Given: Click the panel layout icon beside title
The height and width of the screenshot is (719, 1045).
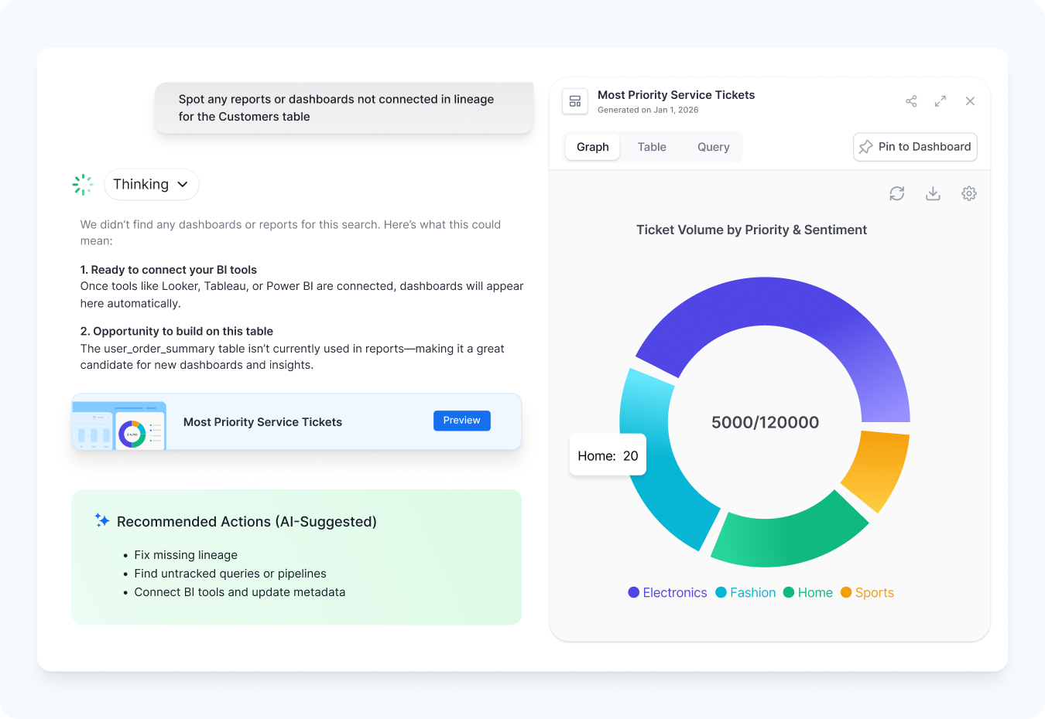Looking at the screenshot, I should click(575, 101).
